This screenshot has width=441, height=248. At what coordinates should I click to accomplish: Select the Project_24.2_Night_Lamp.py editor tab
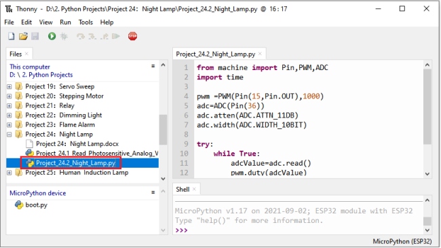click(216, 54)
